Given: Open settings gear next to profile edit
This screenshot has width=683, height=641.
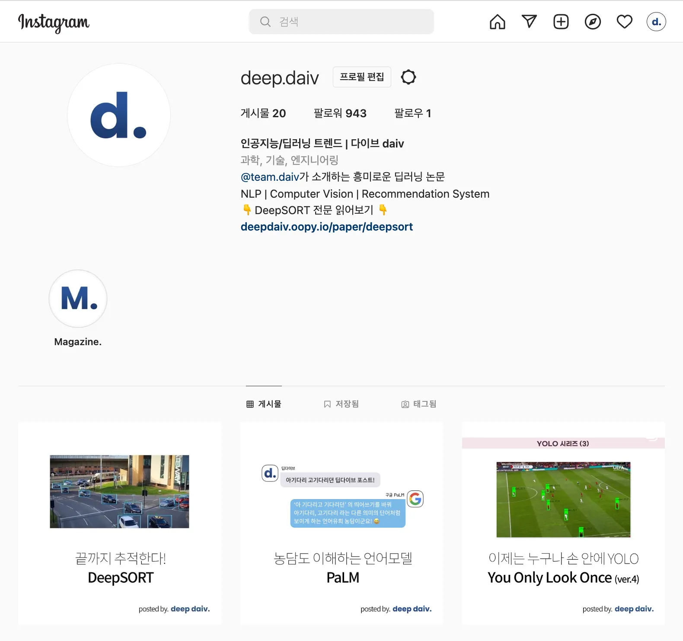Looking at the screenshot, I should point(409,77).
